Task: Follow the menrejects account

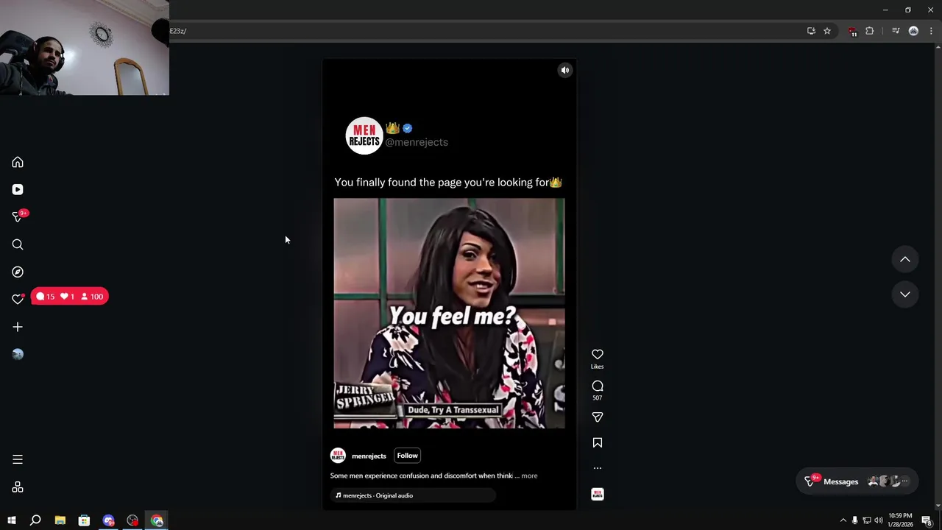Action: (x=407, y=456)
